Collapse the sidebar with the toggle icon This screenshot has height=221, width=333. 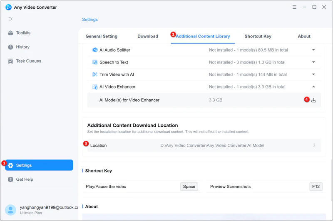tap(10, 19)
